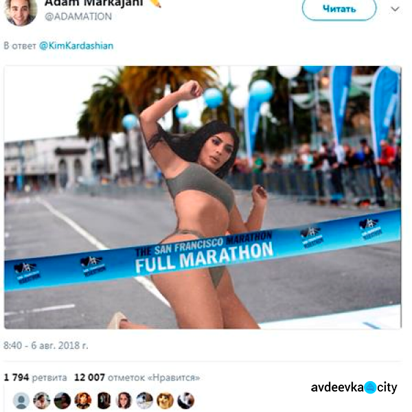This screenshot has width=412, height=412.
Task: Select the golden-yellow liker avatar
Action: point(165,400)
